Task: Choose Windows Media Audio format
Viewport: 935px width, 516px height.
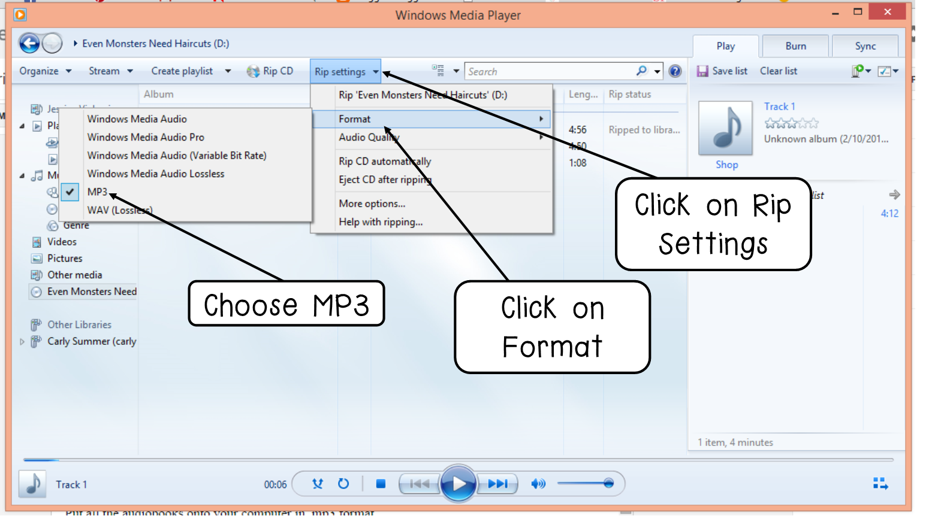Action: [x=137, y=119]
